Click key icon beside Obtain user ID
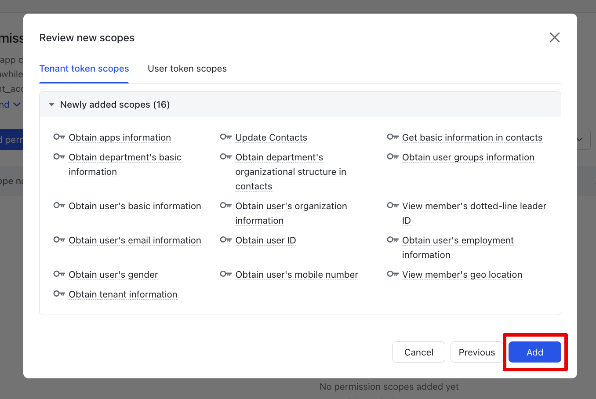This screenshot has width=596, height=399. [x=225, y=240]
